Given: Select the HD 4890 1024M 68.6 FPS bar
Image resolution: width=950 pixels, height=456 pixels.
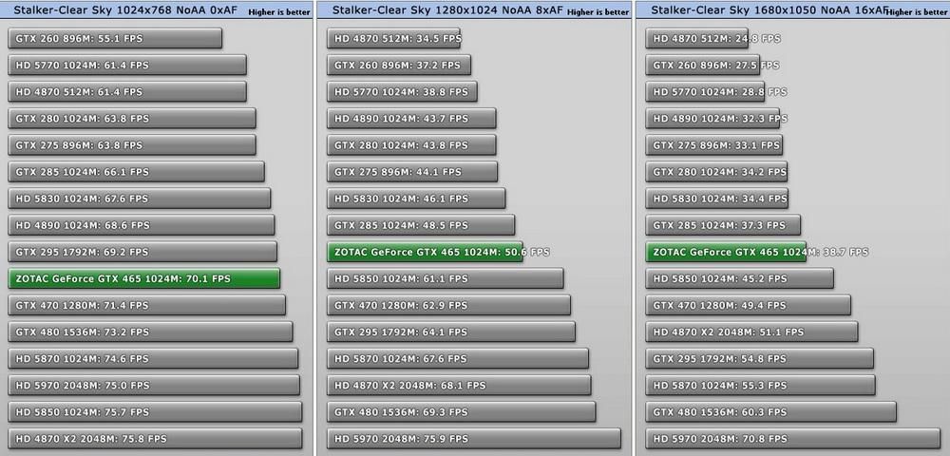Looking at the screenshot, I should 142,224.
